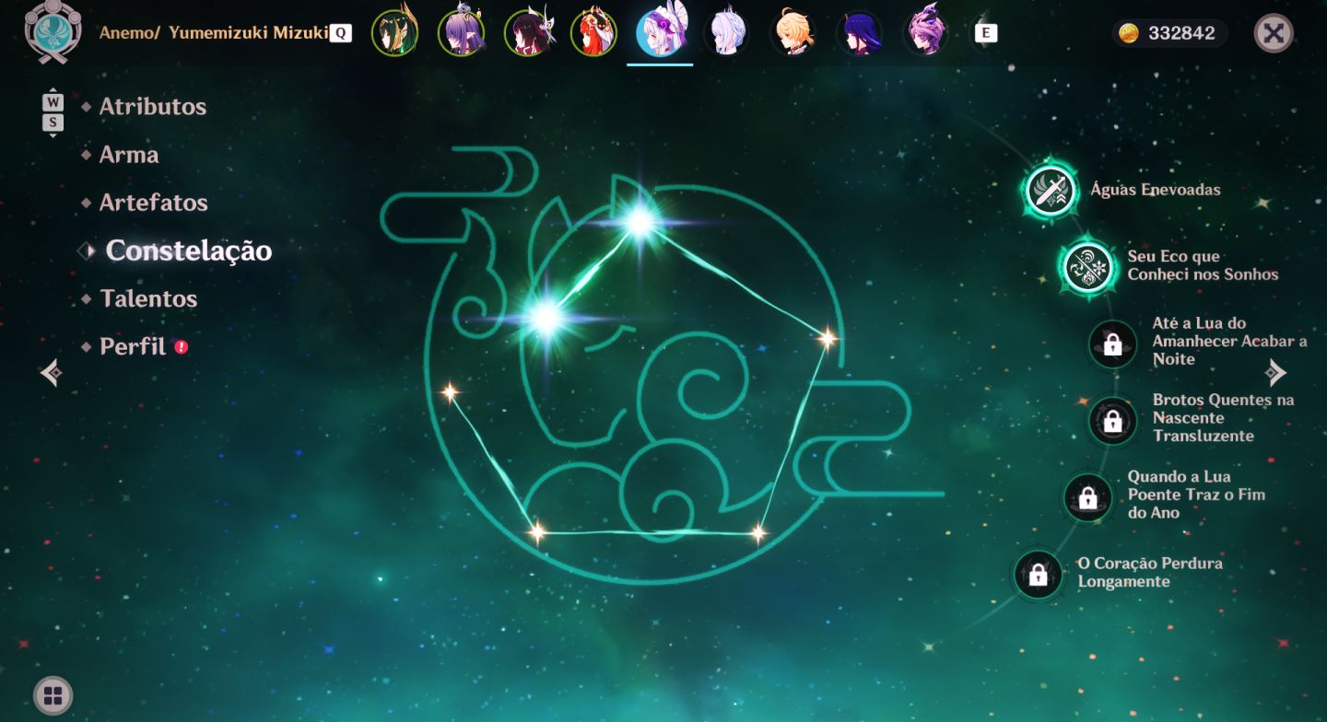Open the Arma tab
The height and width of the screenshot is (722, 1327).
click(x=128, y=155)
